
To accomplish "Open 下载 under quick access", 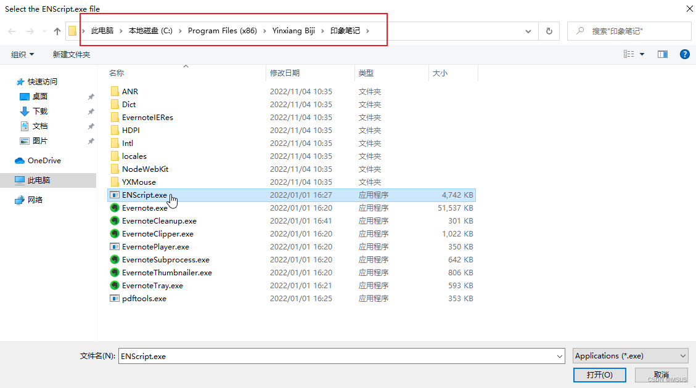I will 34,111.
